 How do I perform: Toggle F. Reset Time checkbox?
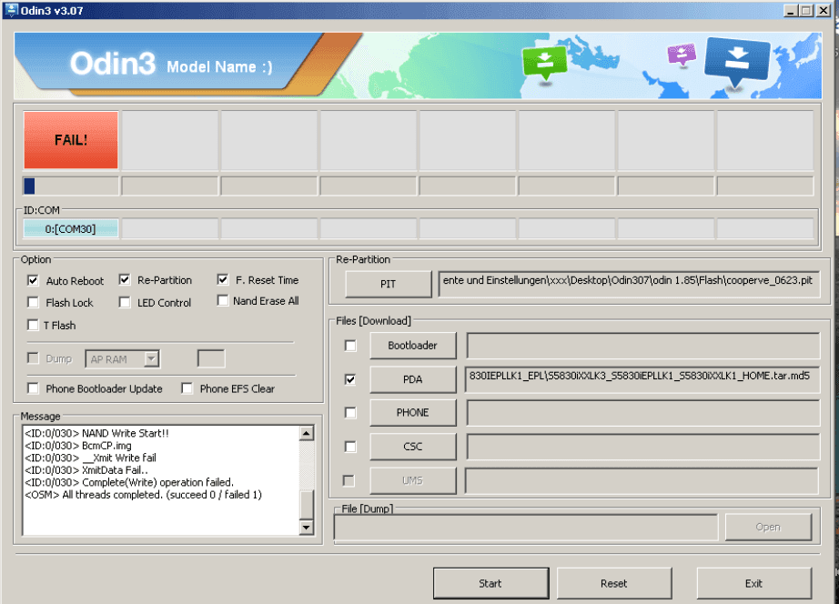click(x=223, y=280)
